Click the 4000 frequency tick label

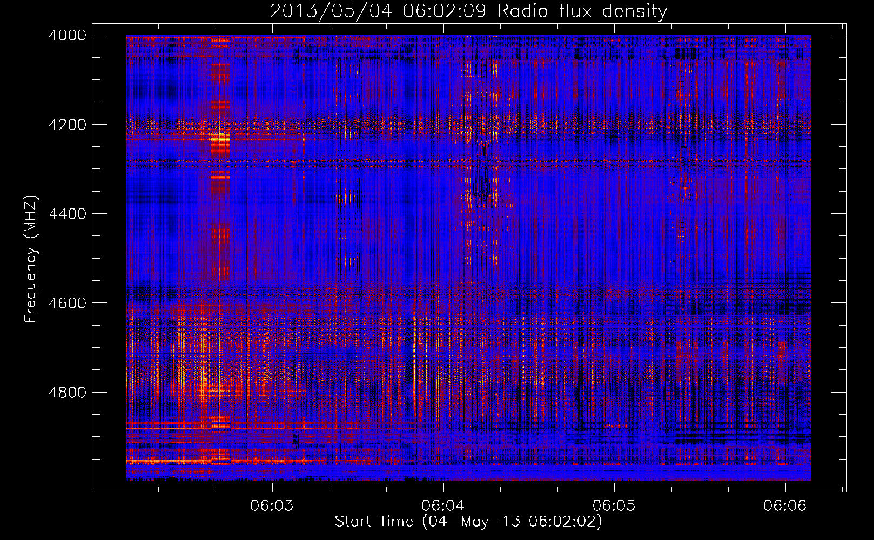click(67, 35)
